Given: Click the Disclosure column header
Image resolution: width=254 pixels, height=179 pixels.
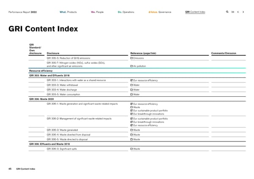Looking at the screenshot, I should click(53, 53).
